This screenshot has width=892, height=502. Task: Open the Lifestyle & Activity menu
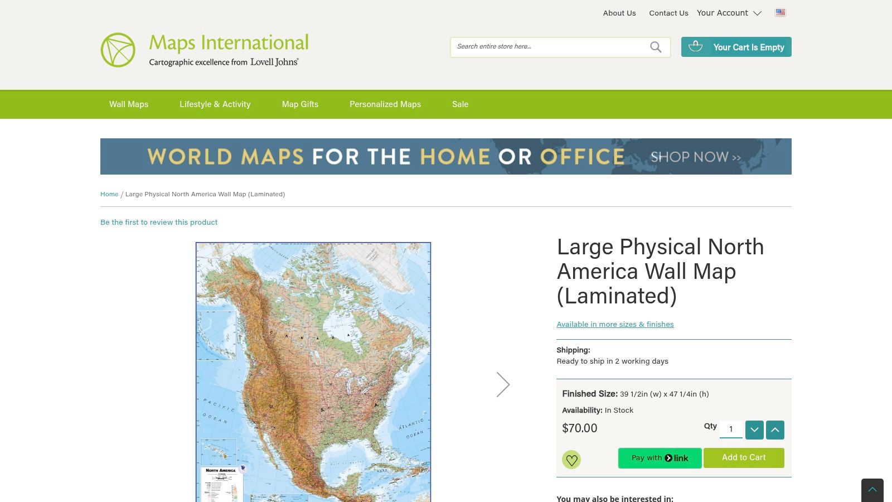[215, 104]
